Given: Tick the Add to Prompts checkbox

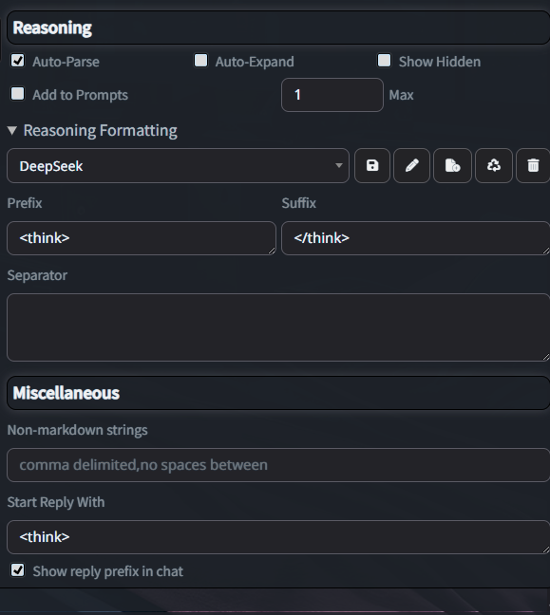Looking at the screenshot, I should pyautogui.click(x=18, y=94).
